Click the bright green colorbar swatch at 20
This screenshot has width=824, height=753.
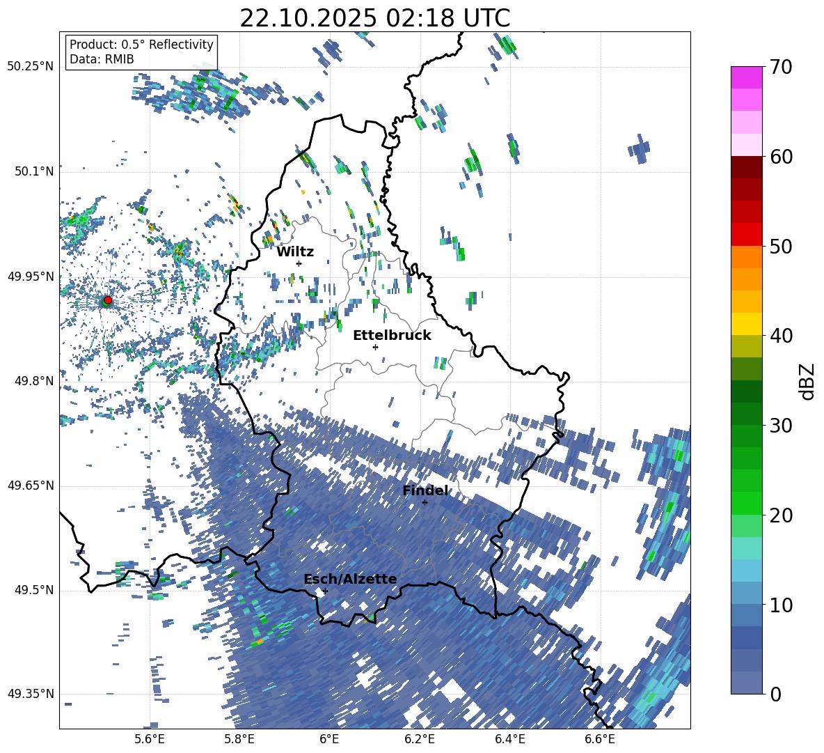click(746, 503)
